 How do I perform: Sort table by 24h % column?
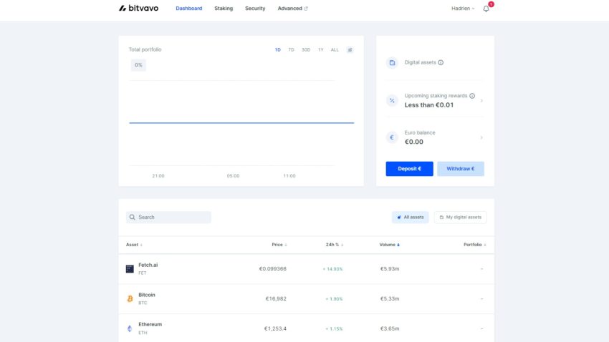tap(335, 245)
